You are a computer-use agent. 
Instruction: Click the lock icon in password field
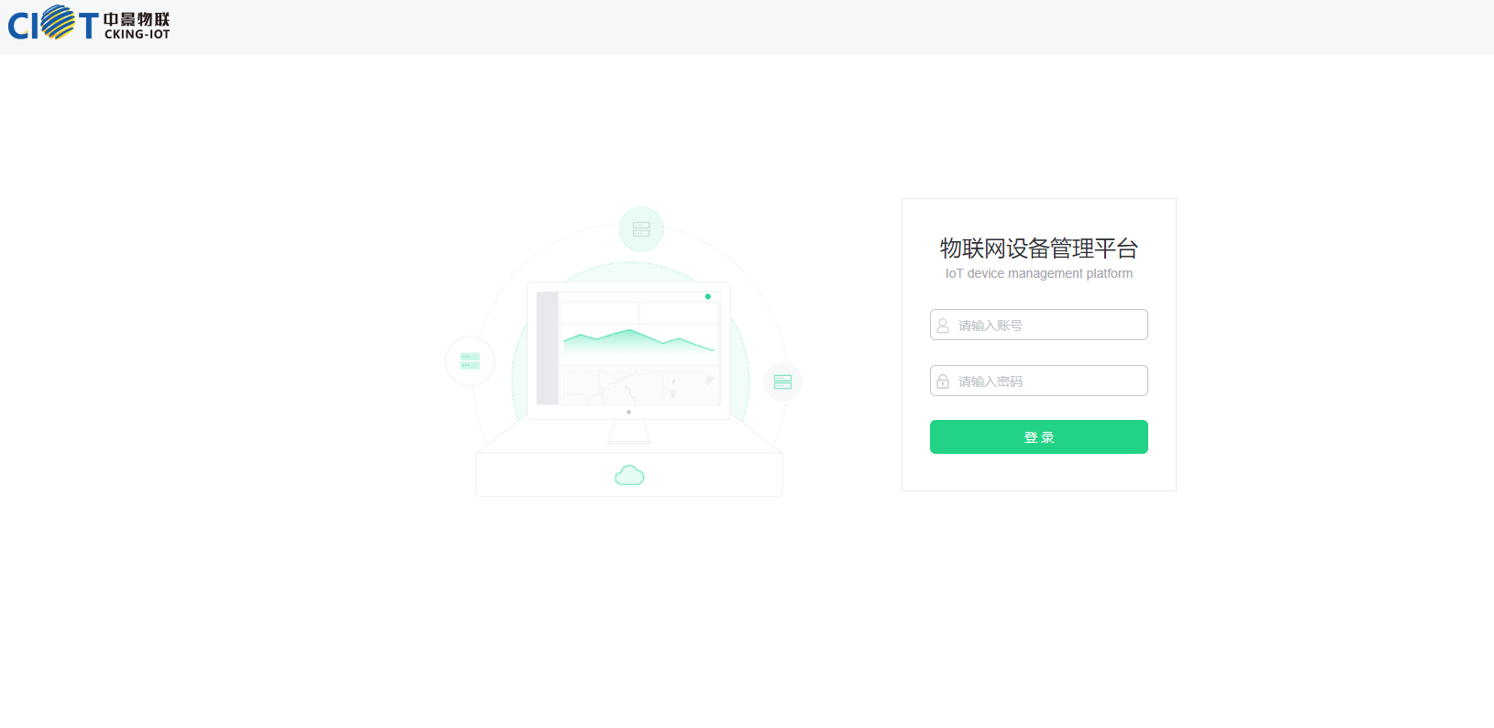pyautogui.click(x=943, y=381)
